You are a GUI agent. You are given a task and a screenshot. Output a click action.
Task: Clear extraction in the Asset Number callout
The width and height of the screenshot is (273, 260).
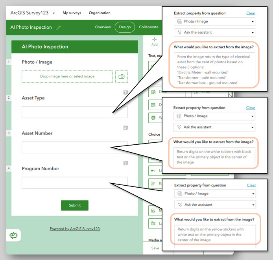coord(251,108)
